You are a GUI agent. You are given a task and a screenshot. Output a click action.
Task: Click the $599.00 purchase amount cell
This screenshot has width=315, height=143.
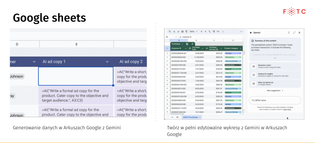pyautogui.click(x=214, y=57)
